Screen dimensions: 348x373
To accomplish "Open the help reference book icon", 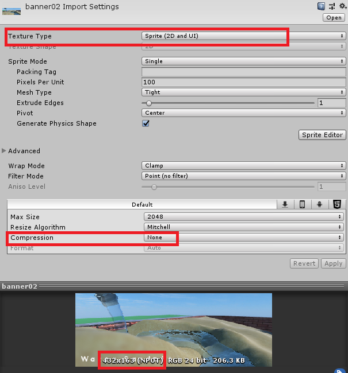I will [321, 6].
